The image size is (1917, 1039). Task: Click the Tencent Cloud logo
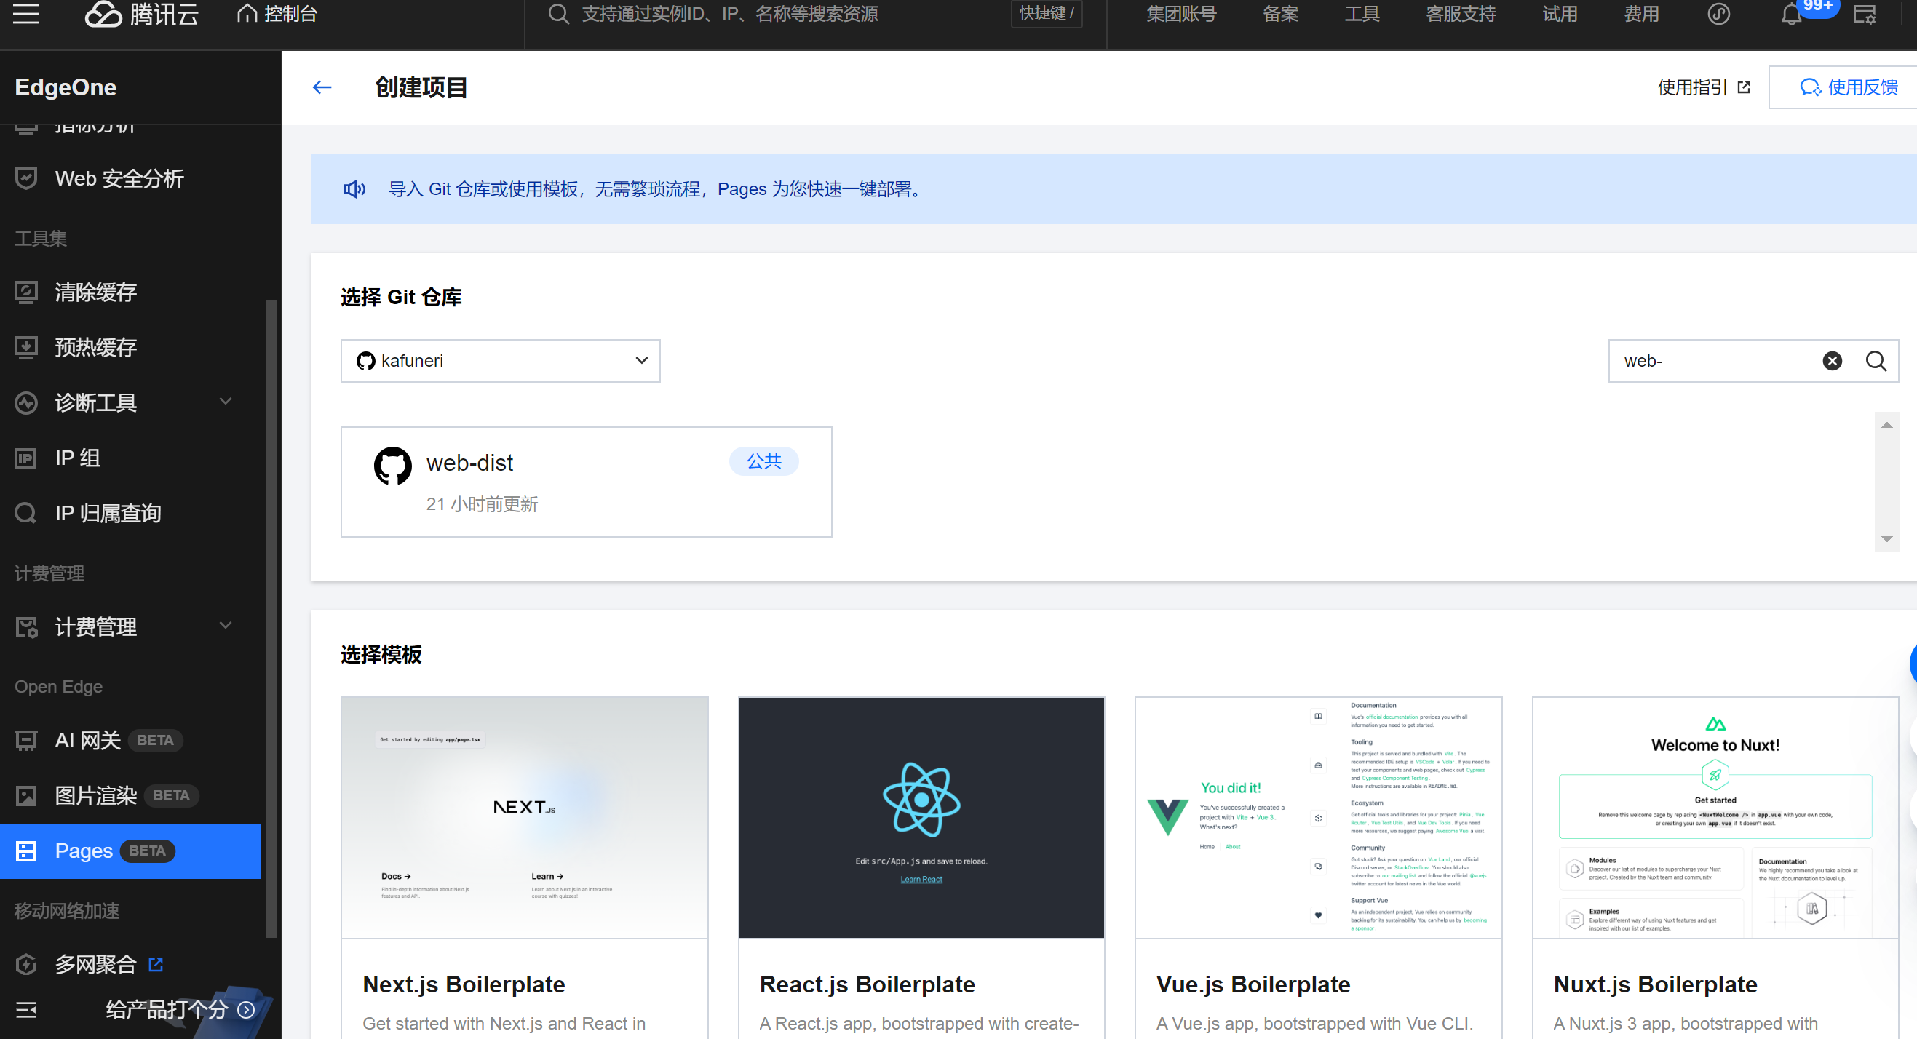click(141, 13)
